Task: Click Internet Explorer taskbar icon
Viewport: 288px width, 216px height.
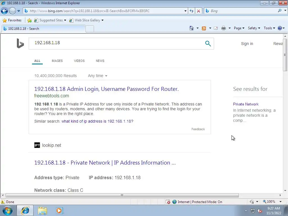Action: click(25, 210)
